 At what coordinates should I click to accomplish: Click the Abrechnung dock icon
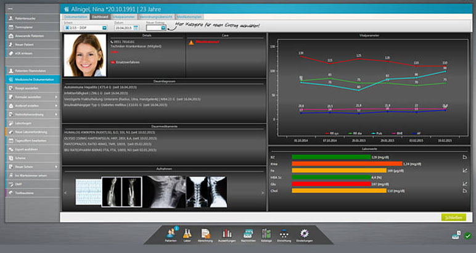click(x=206, y=233)
